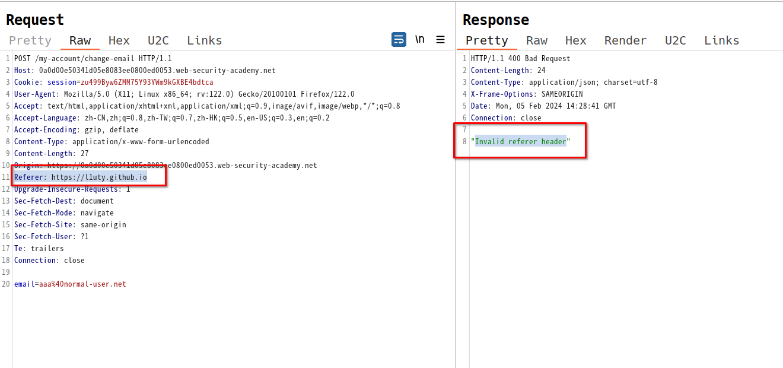The height and width of the screenshot is (368, 783).
Task: Select the Request Raw tab
Action: click(80, 40)
